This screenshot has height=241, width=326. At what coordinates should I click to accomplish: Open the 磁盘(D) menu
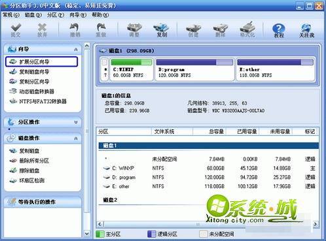33,15
